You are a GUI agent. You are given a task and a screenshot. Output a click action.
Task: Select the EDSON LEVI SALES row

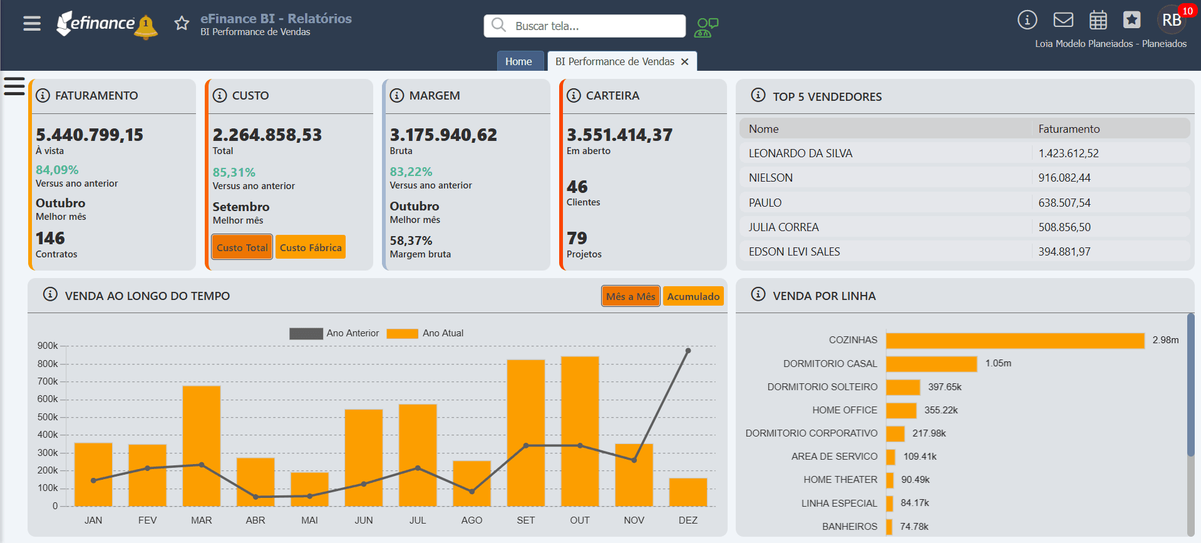[964, 252]
